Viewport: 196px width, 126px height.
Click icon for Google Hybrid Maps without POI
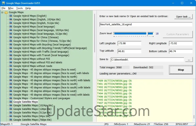11,59
